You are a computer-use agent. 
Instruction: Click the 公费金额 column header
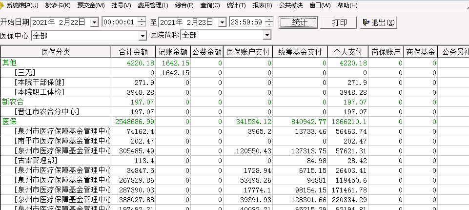click(x=207, y=52)
